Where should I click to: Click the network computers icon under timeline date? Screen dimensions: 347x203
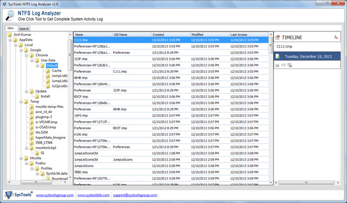[x=290, y=65]
